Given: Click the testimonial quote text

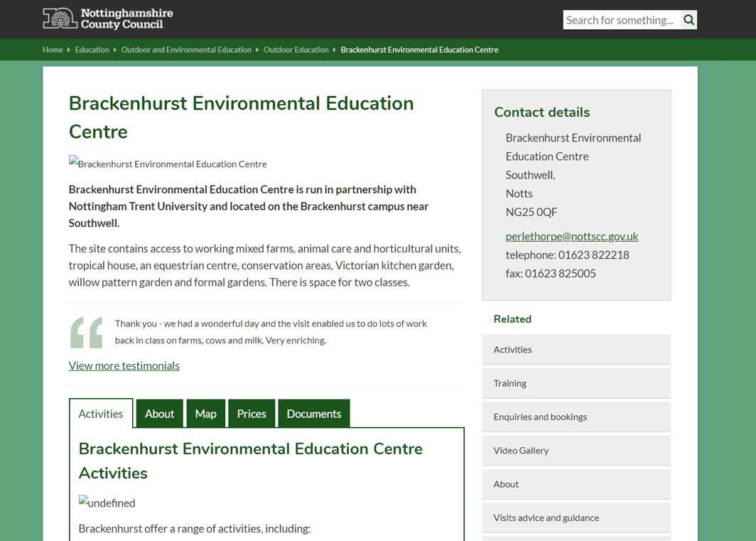Looking at the screenshot, I should pyautogui.click(x=271, y=332).
